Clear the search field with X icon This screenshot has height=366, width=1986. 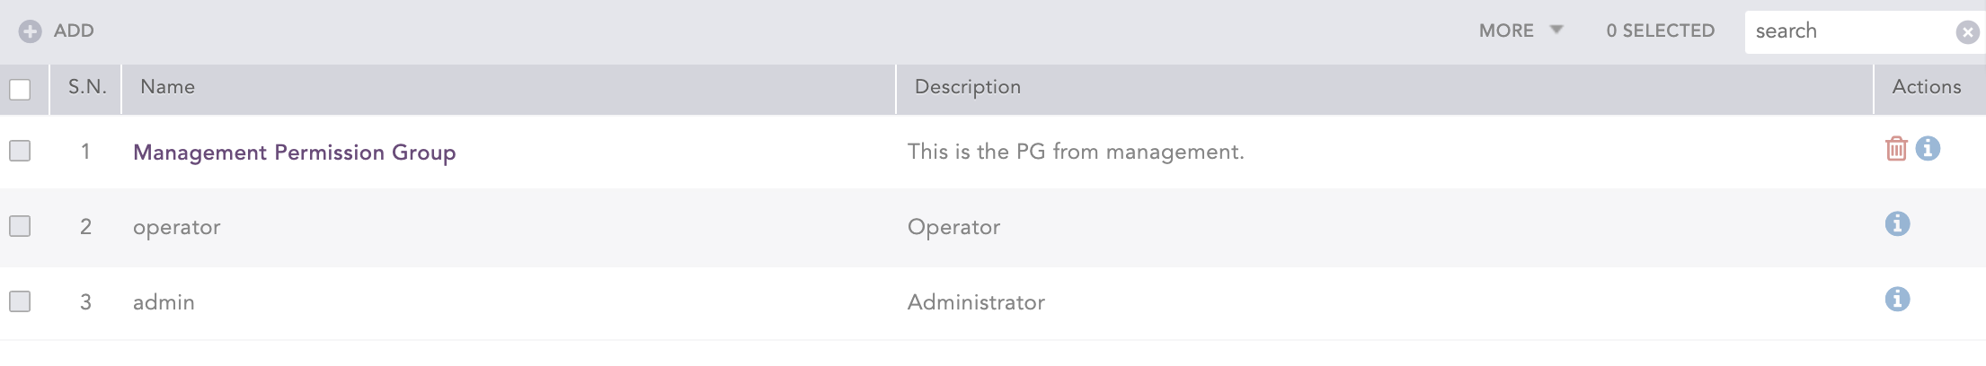pyautogui.click(x=1967, y=32)
